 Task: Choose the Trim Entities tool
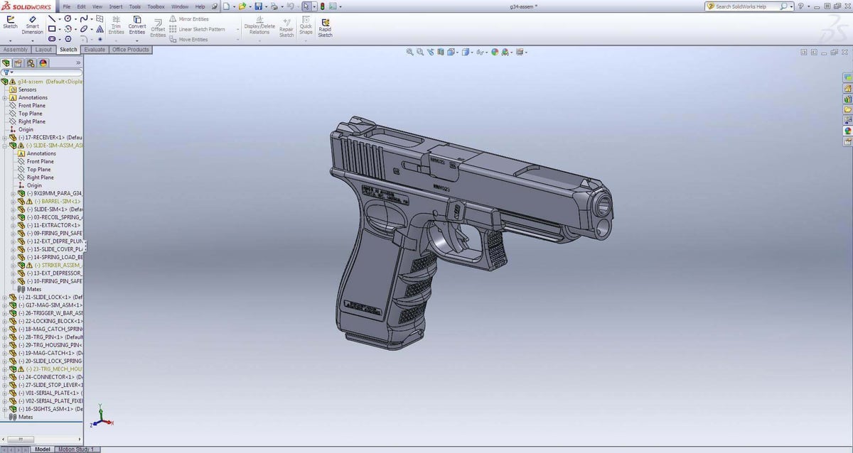(x=116, y=25)
